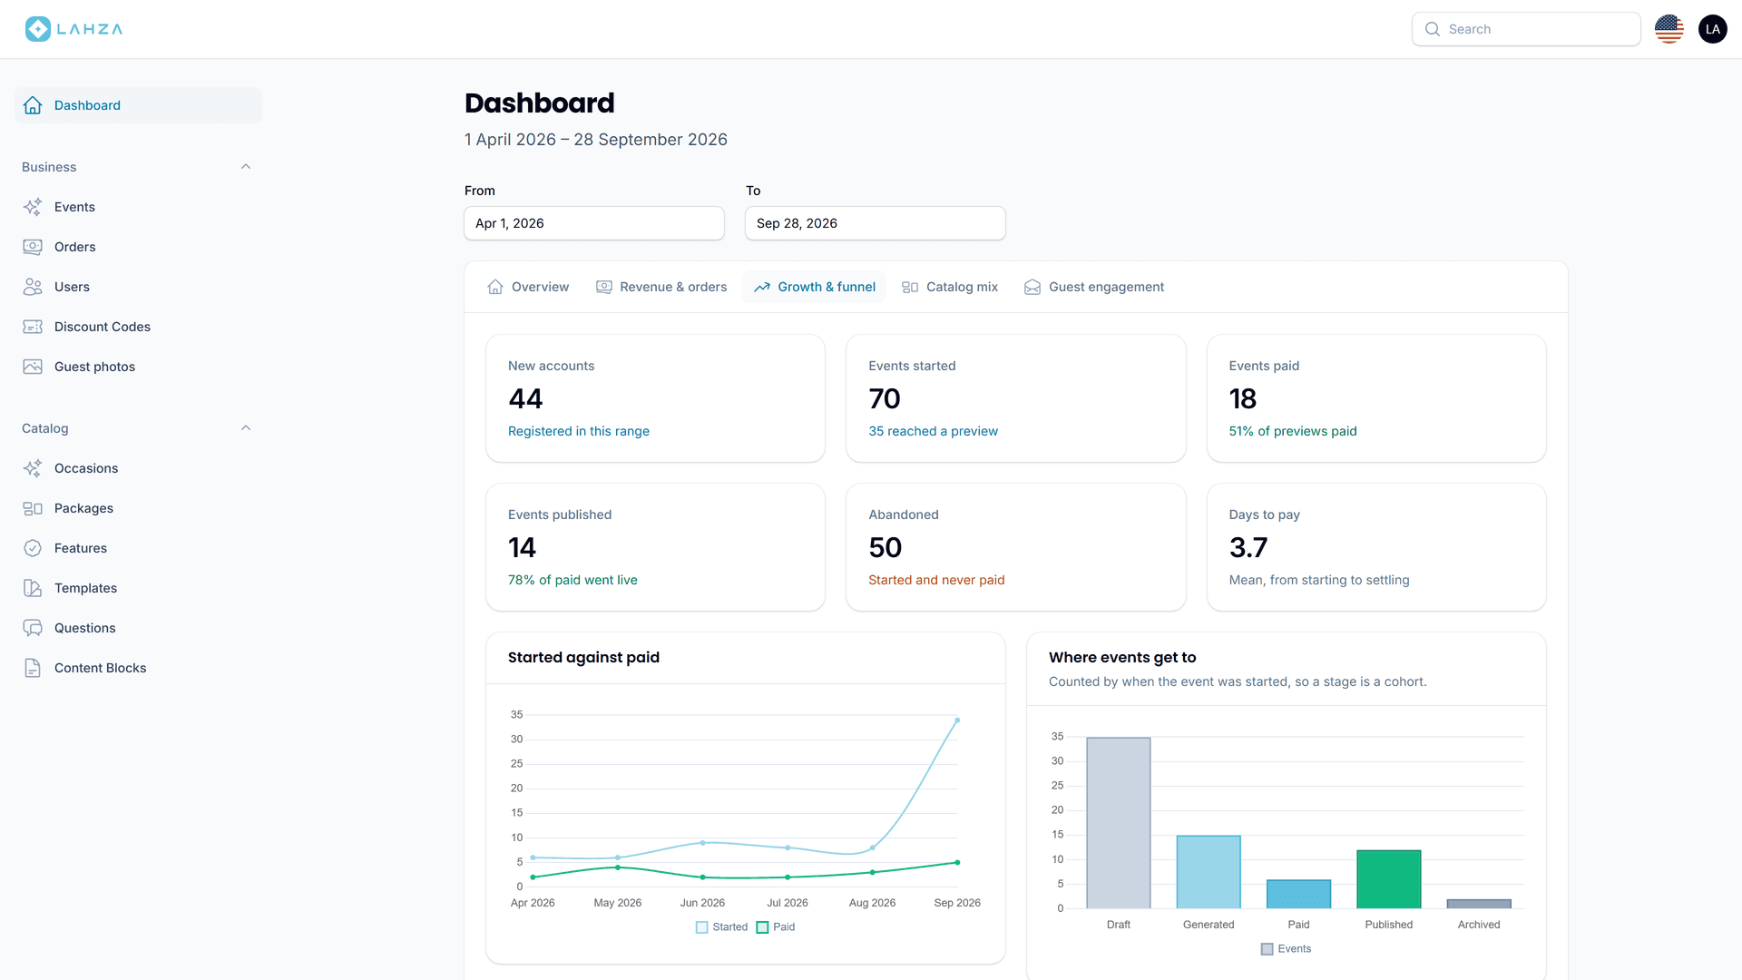Image resolution: width=1742 pixels, height=980 pixels.
Task: Click the Dashboard home icon in sidebar
Action: (33, 105)
